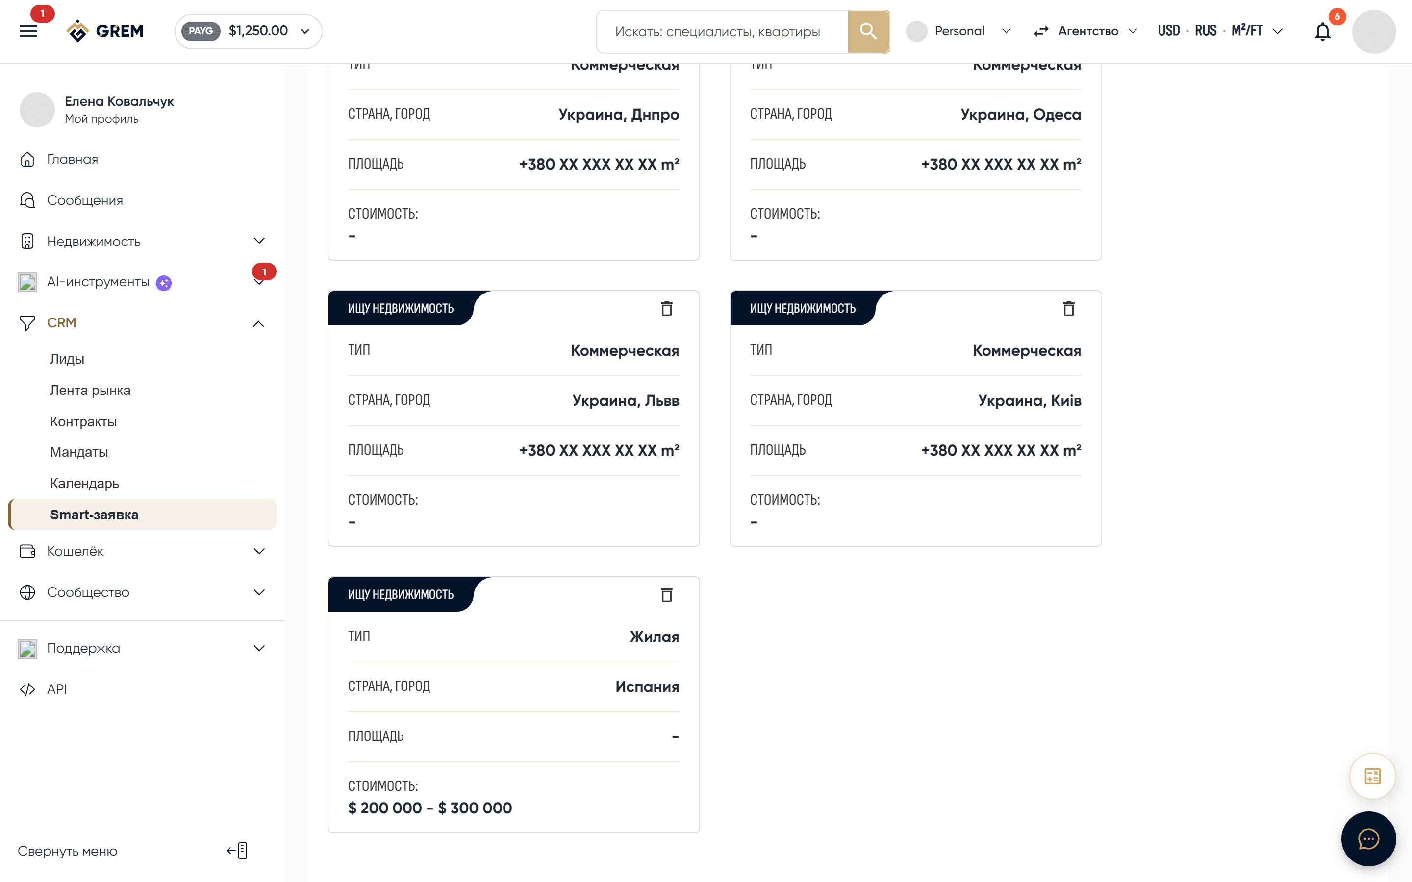Open AI-инструменты menu entry
The height and width of the screenshot is (882, 1412).
point(98,282)
